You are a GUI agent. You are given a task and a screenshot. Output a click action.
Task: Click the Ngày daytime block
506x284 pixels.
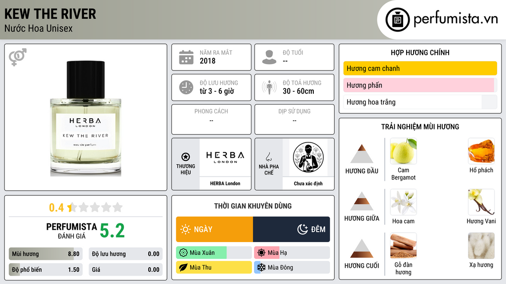coord(214,229)
